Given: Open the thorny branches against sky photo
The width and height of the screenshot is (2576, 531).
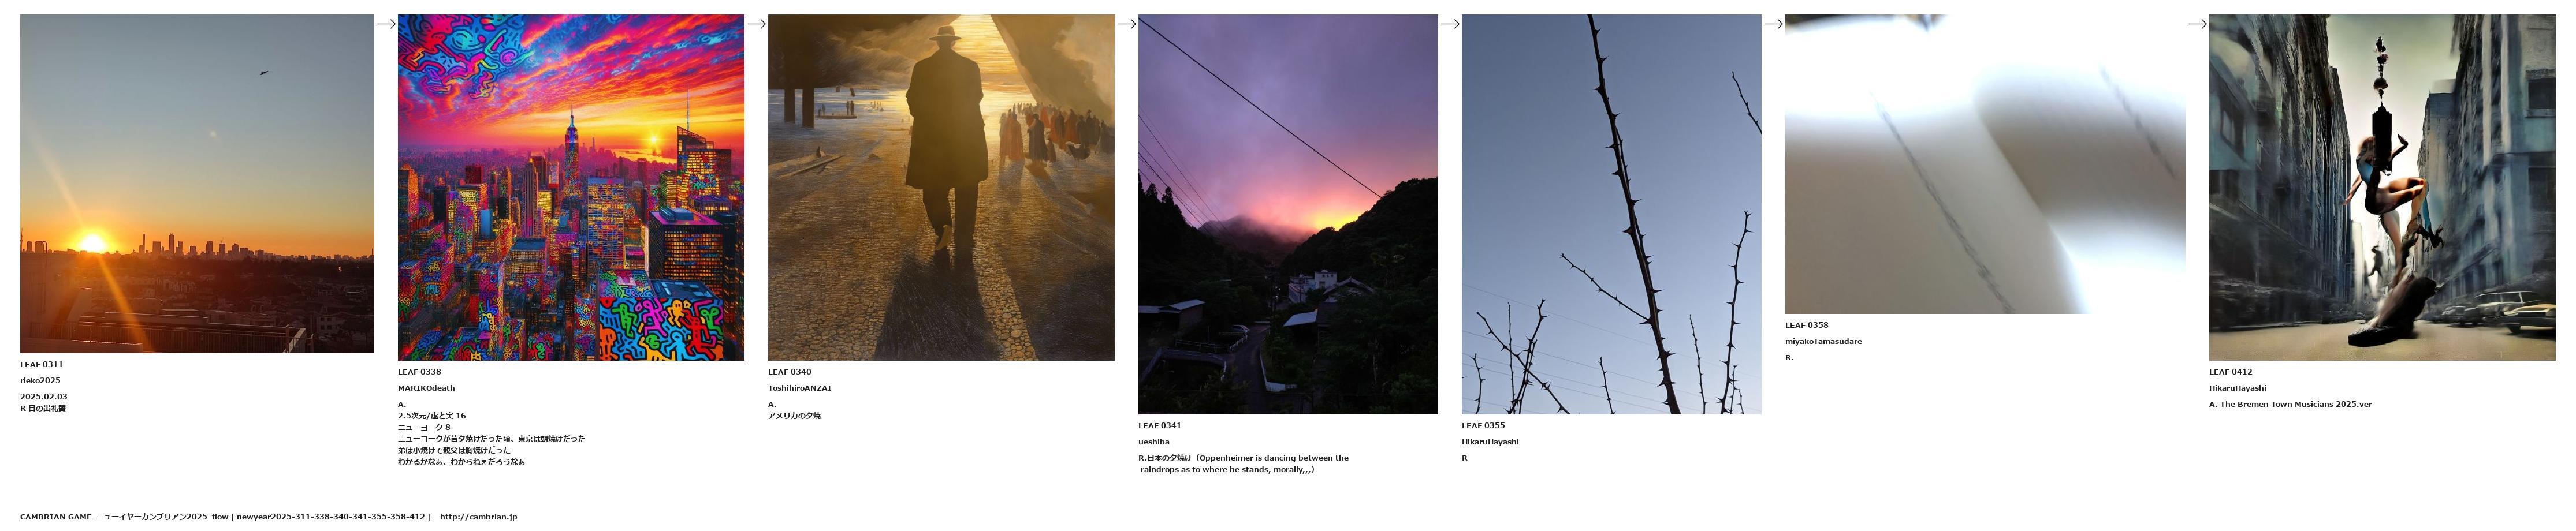Looking at the screenshot, I should 1611,214.
